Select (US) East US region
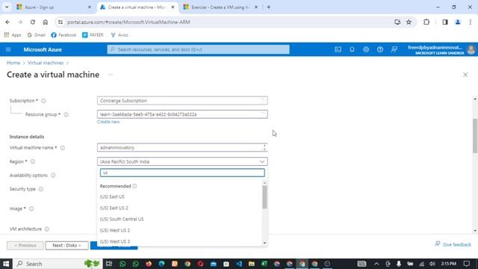Image resolution: width=478 pixels, height=269 pixels. tap(179, 197)
